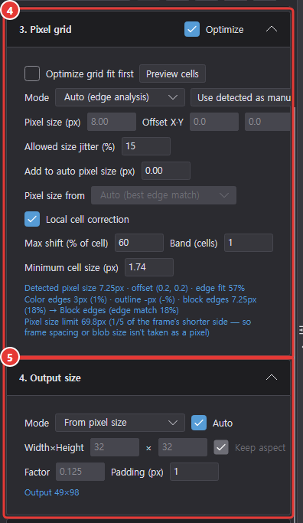
Task: Click the Factor input field
Action: [80, 472]
